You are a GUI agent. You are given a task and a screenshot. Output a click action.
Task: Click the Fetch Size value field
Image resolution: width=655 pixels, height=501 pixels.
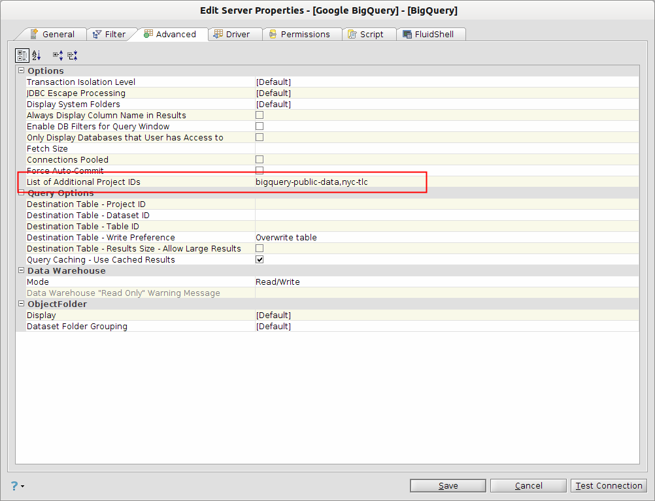[x=447, y=149]
